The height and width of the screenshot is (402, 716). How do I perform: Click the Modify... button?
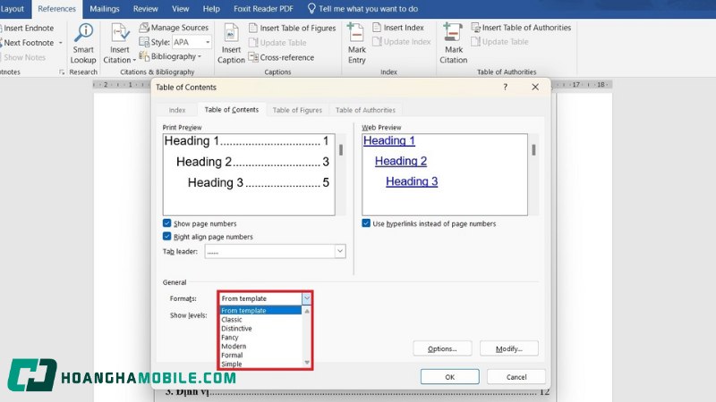click(x=514, y=348)
